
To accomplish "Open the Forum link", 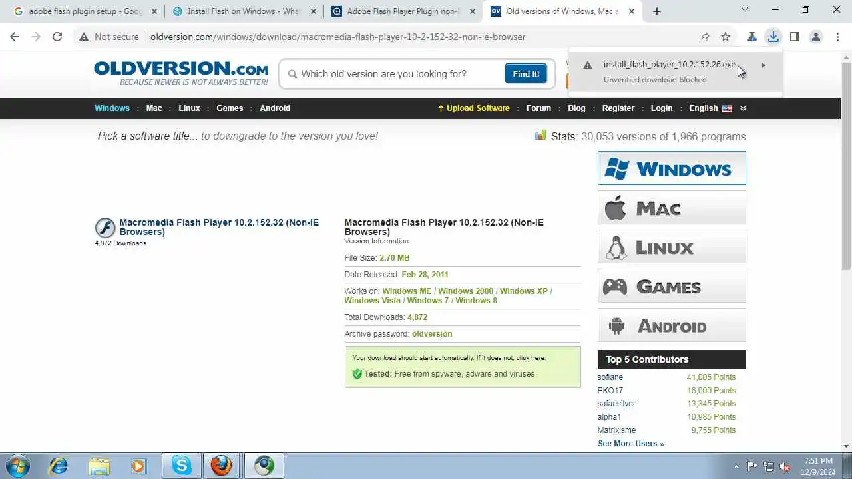I will click(538, 108).
